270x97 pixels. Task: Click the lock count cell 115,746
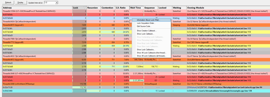[80, 84]
